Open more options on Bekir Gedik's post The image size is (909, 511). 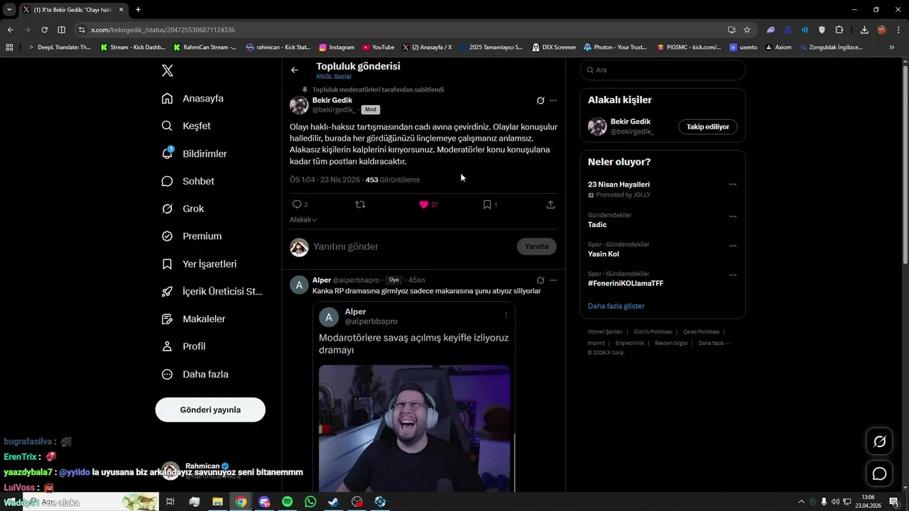tap(553, 101)
